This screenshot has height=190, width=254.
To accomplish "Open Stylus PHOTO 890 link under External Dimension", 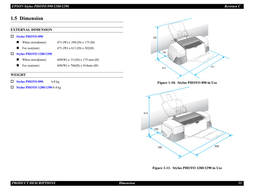I will click(x=29, y=36).
